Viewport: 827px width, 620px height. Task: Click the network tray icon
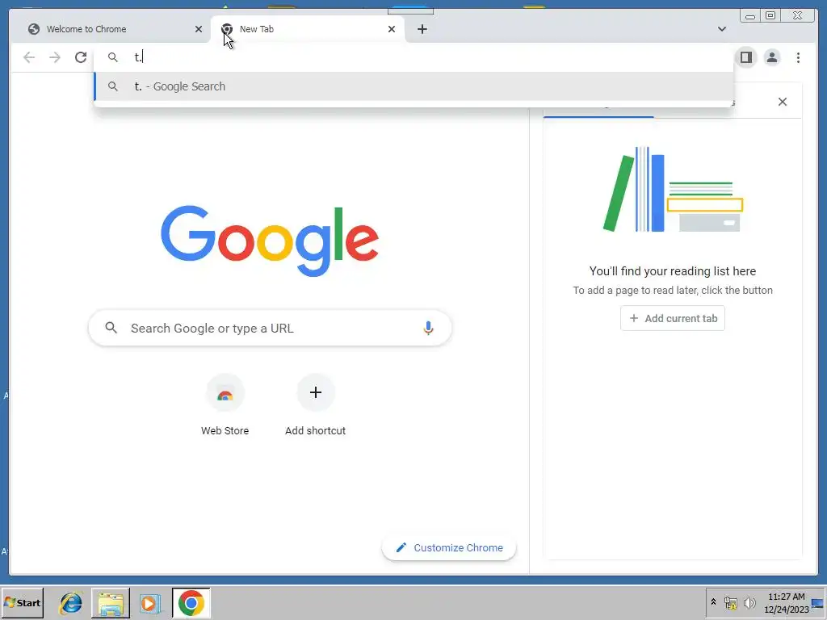pos(730,602)
